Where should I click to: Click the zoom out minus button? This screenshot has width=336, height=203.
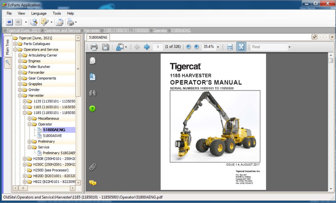188,47
